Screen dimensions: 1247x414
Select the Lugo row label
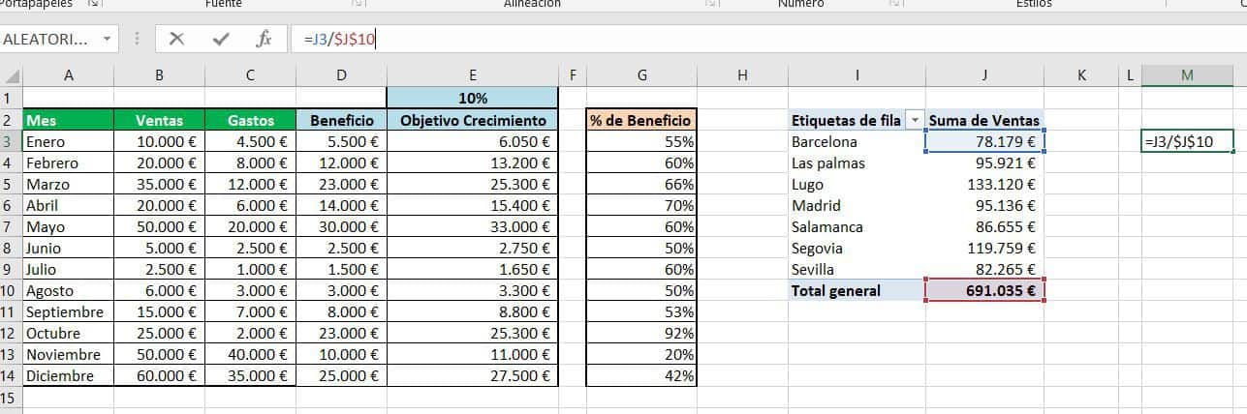click(857, 184)
